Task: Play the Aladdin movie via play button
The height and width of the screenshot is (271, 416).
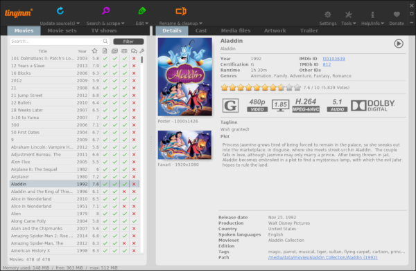Action: coord(399,44)
